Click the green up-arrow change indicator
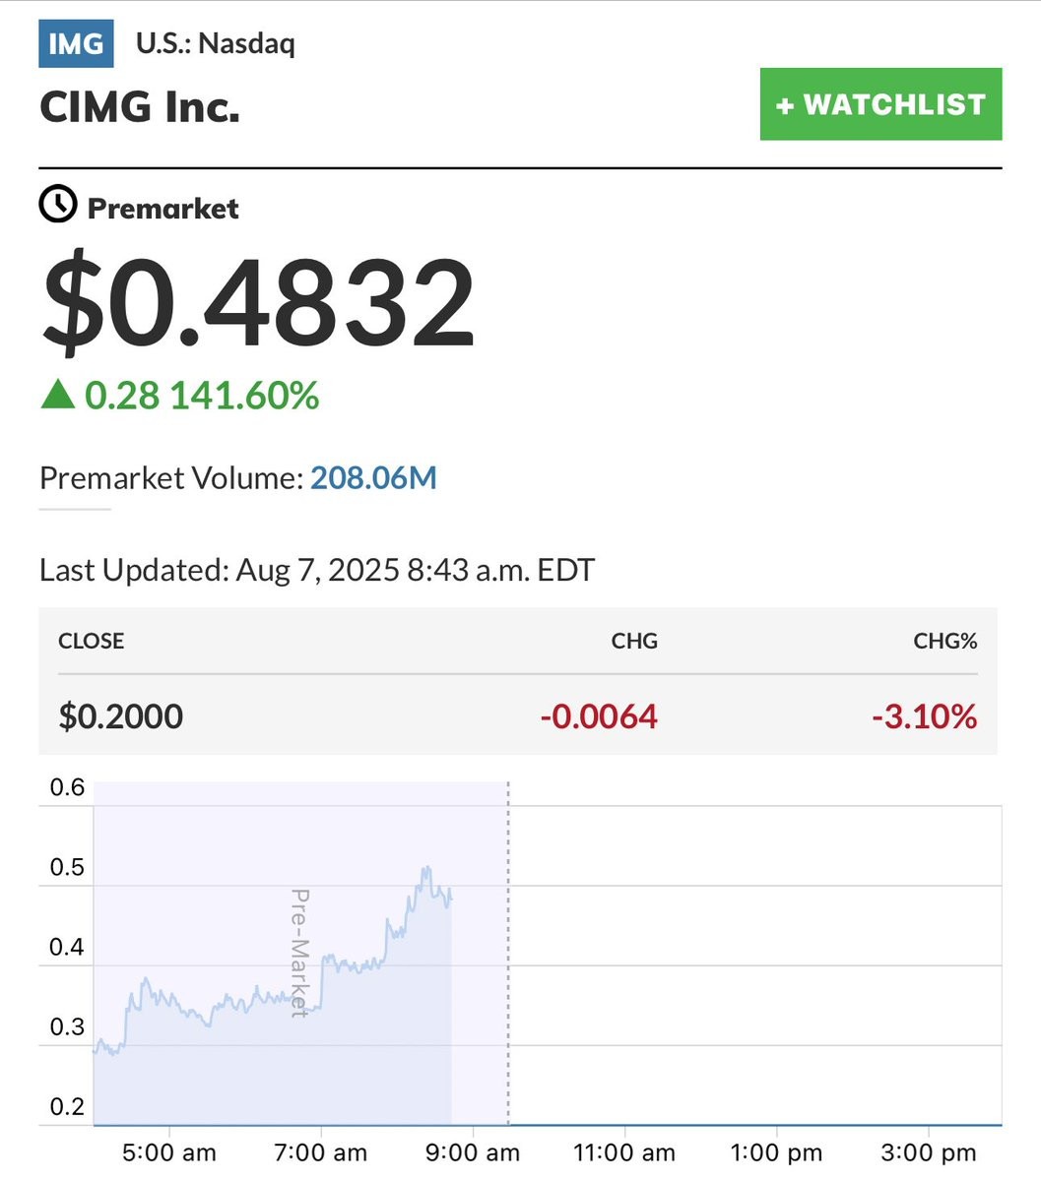 [x=57, y=396]
